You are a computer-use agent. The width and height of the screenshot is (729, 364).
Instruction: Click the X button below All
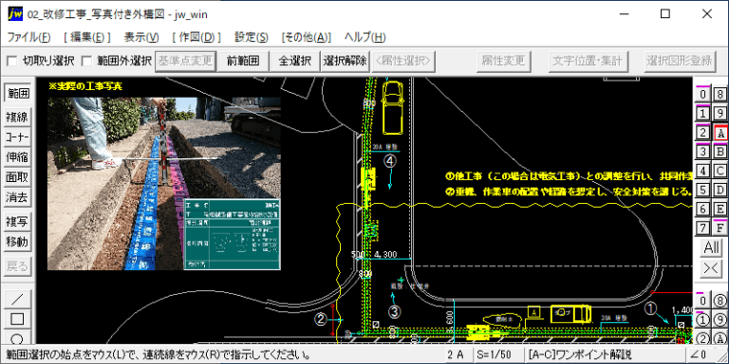[711, 269]
